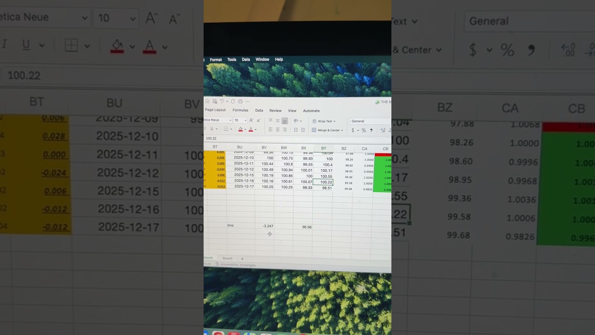Switch to the Review ribbon tab

click(x=276, y=111)
